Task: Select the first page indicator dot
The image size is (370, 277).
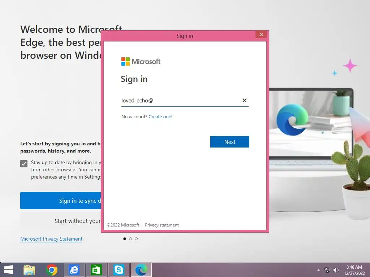Action: 125,239
